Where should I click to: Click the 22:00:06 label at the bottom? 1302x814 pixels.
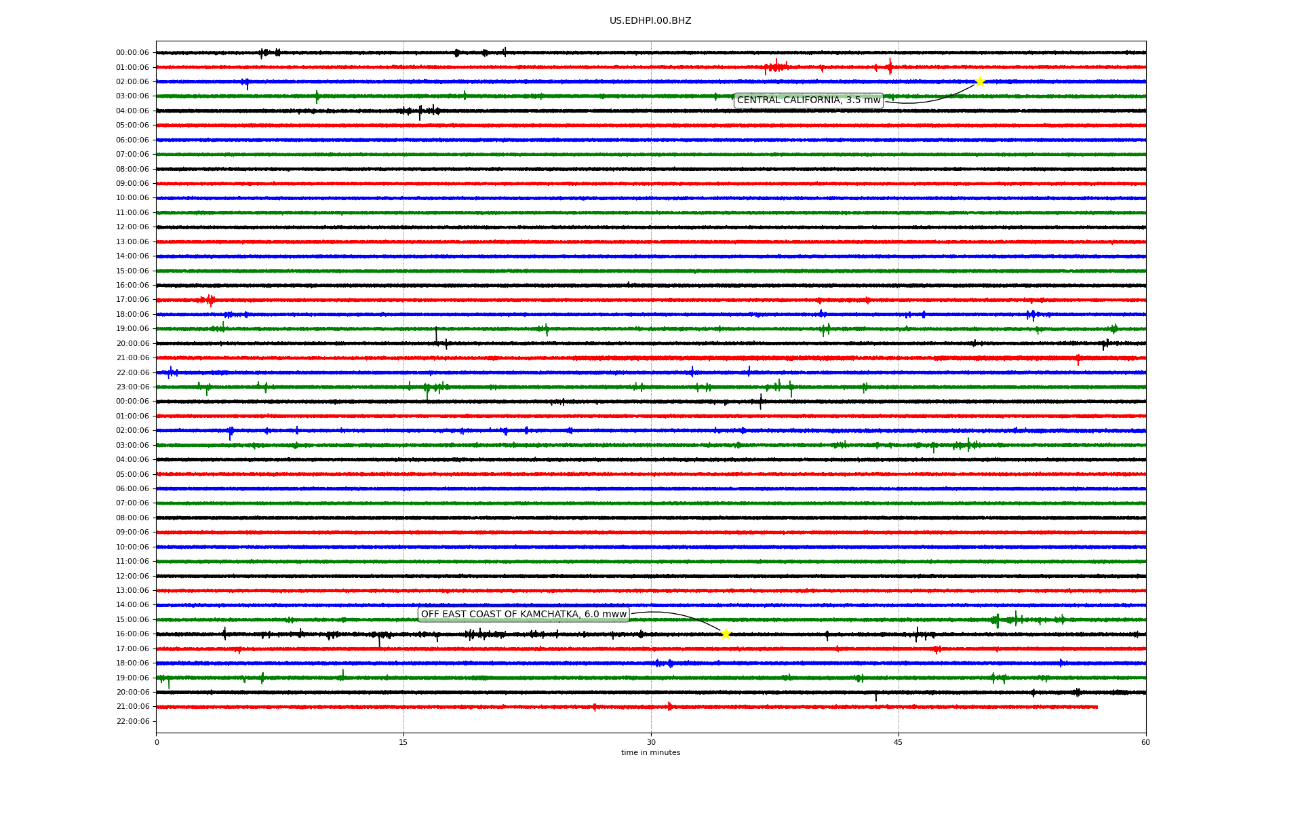[132, 721]
